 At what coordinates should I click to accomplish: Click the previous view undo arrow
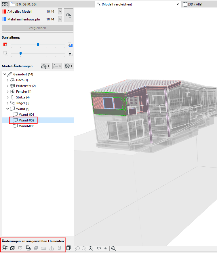coord(77,248)
